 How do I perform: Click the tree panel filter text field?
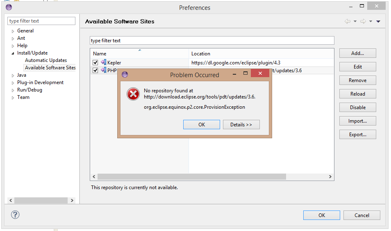(x=41, y=21)
